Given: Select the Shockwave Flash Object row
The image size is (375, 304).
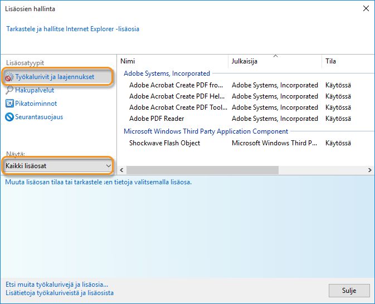Looking at the screenshot, I should [164, 143].
